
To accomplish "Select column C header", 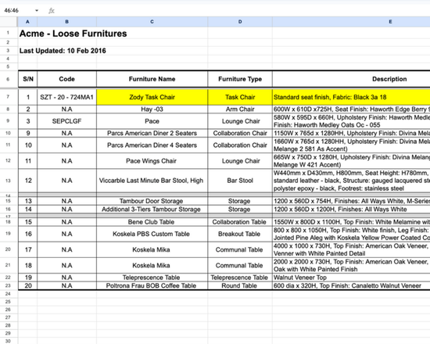I will (x=152, y=22).
